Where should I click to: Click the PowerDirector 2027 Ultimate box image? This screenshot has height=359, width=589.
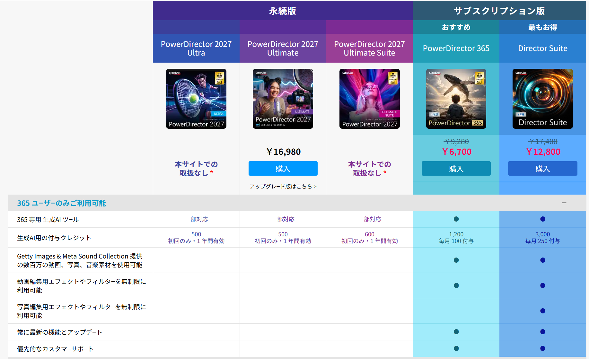283,99
